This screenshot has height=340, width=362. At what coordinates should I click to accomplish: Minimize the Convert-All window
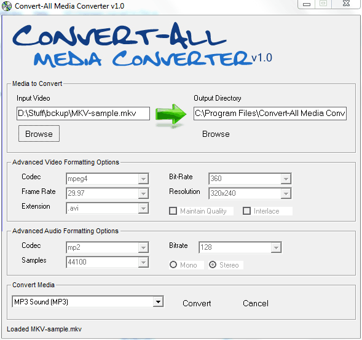(307, 4)
